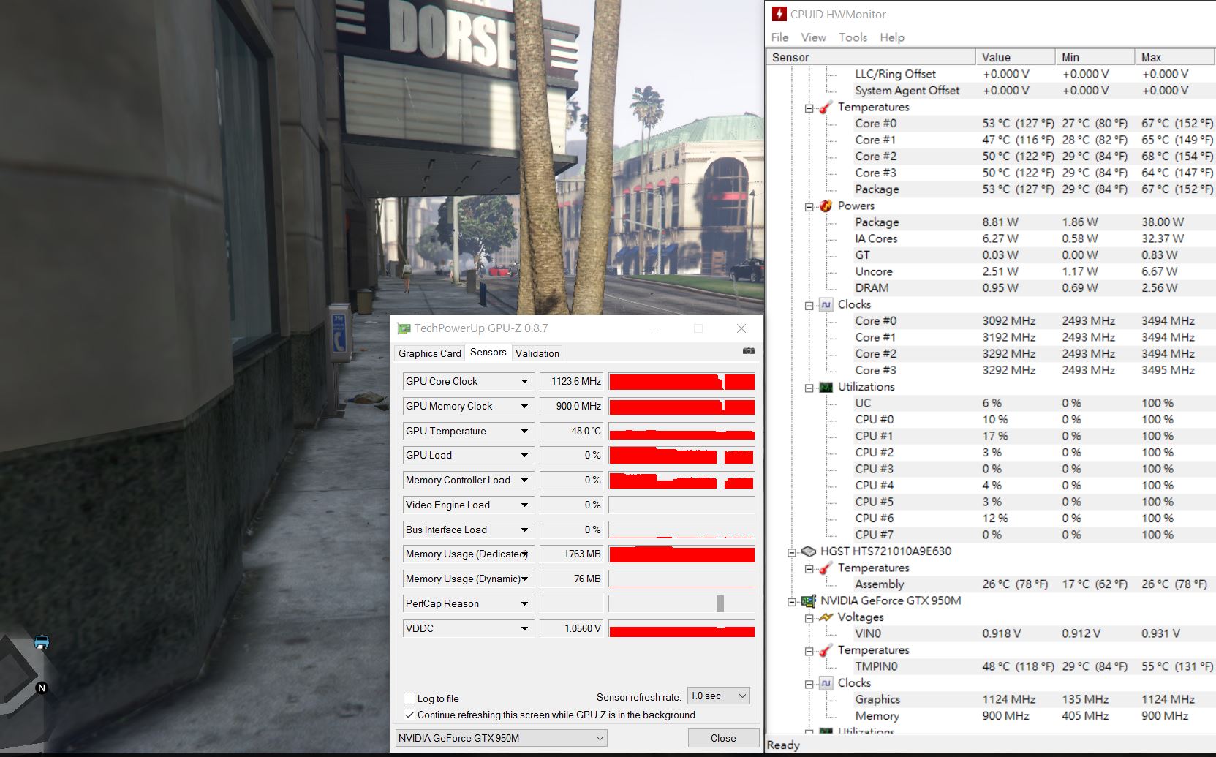Select the Sensors tab in GPU-Z
1216x757 pixels.
(488, 352)
